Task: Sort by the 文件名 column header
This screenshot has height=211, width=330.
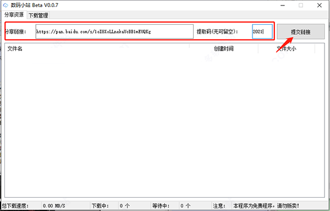Action: 97,49
